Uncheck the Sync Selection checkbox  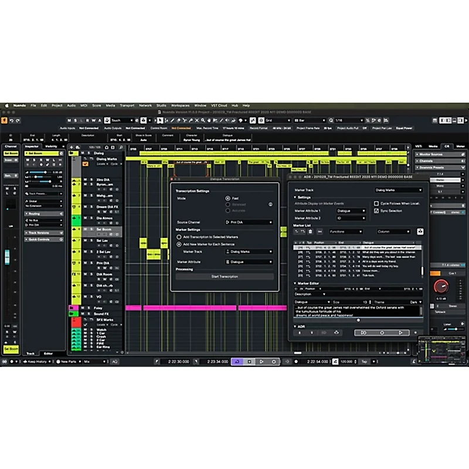point(376,210)
